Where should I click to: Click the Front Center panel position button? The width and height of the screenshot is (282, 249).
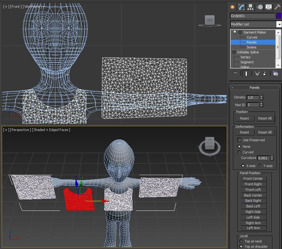pos(253,179)
